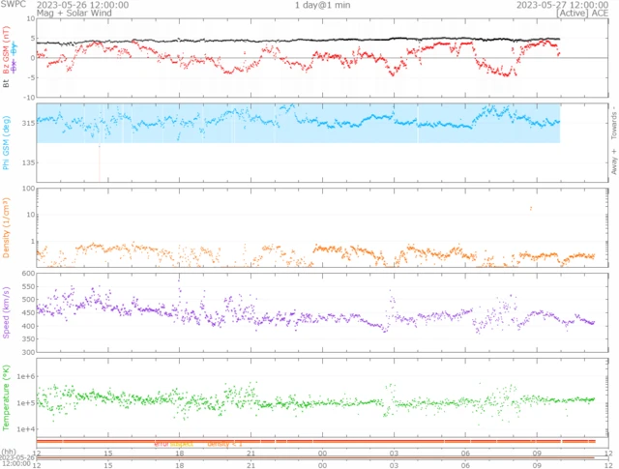619x469 pixels.
Task: Click the SWPC label in top-left corner
Action: coord(15,5)
